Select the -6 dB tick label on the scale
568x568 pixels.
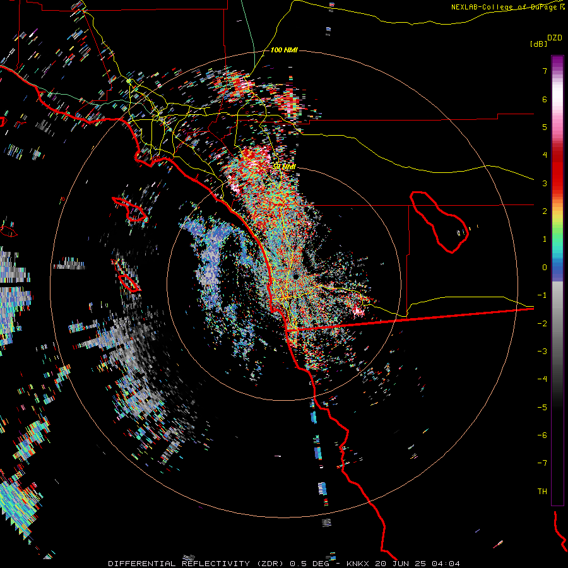pyautogui.click(x=542, y=435)
